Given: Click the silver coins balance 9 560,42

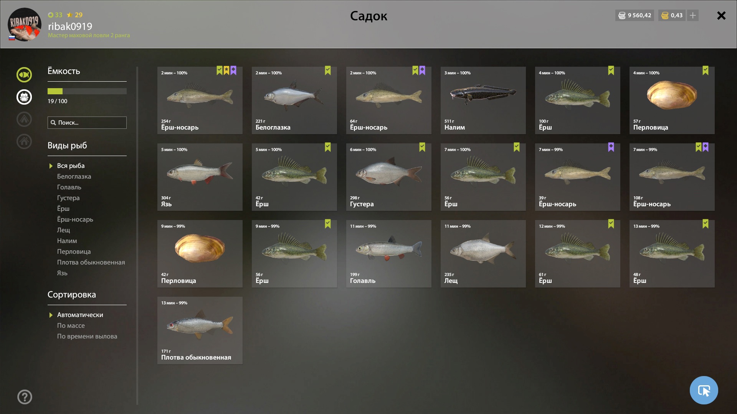Looking at the screenshot, I should pos(635,15).
